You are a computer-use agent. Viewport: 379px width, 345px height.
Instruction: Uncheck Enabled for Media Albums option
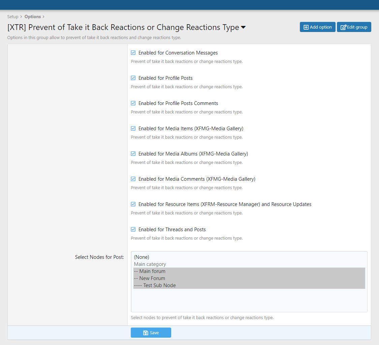click(x=133, y=153)
